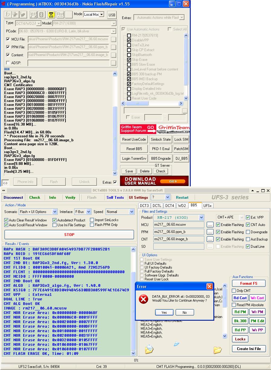Screen dimensions: 271x370
Task: Click the Results / Events scrollbar
Action: click(133, 301)
